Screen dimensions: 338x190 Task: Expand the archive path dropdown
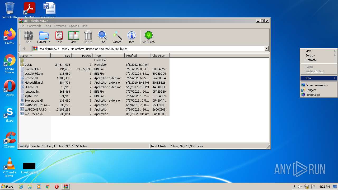[266, 49]
